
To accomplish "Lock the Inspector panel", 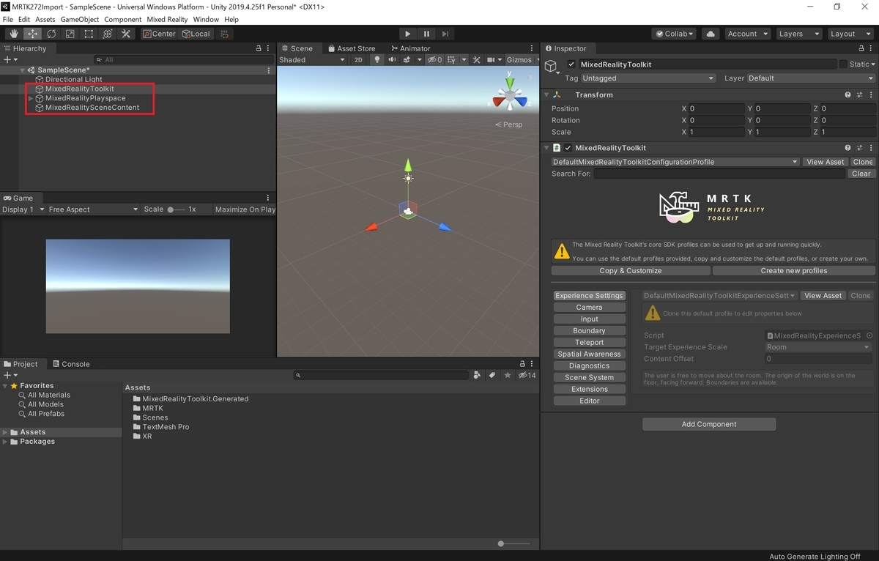I will point(861,48).
